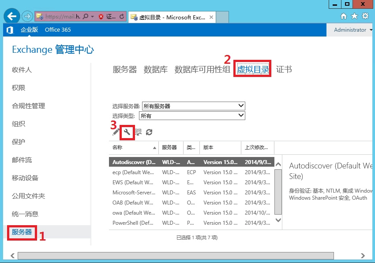Viewport: 375px width, 263px height.
Task: Select the owa (Default We... row
Action: 133,213
